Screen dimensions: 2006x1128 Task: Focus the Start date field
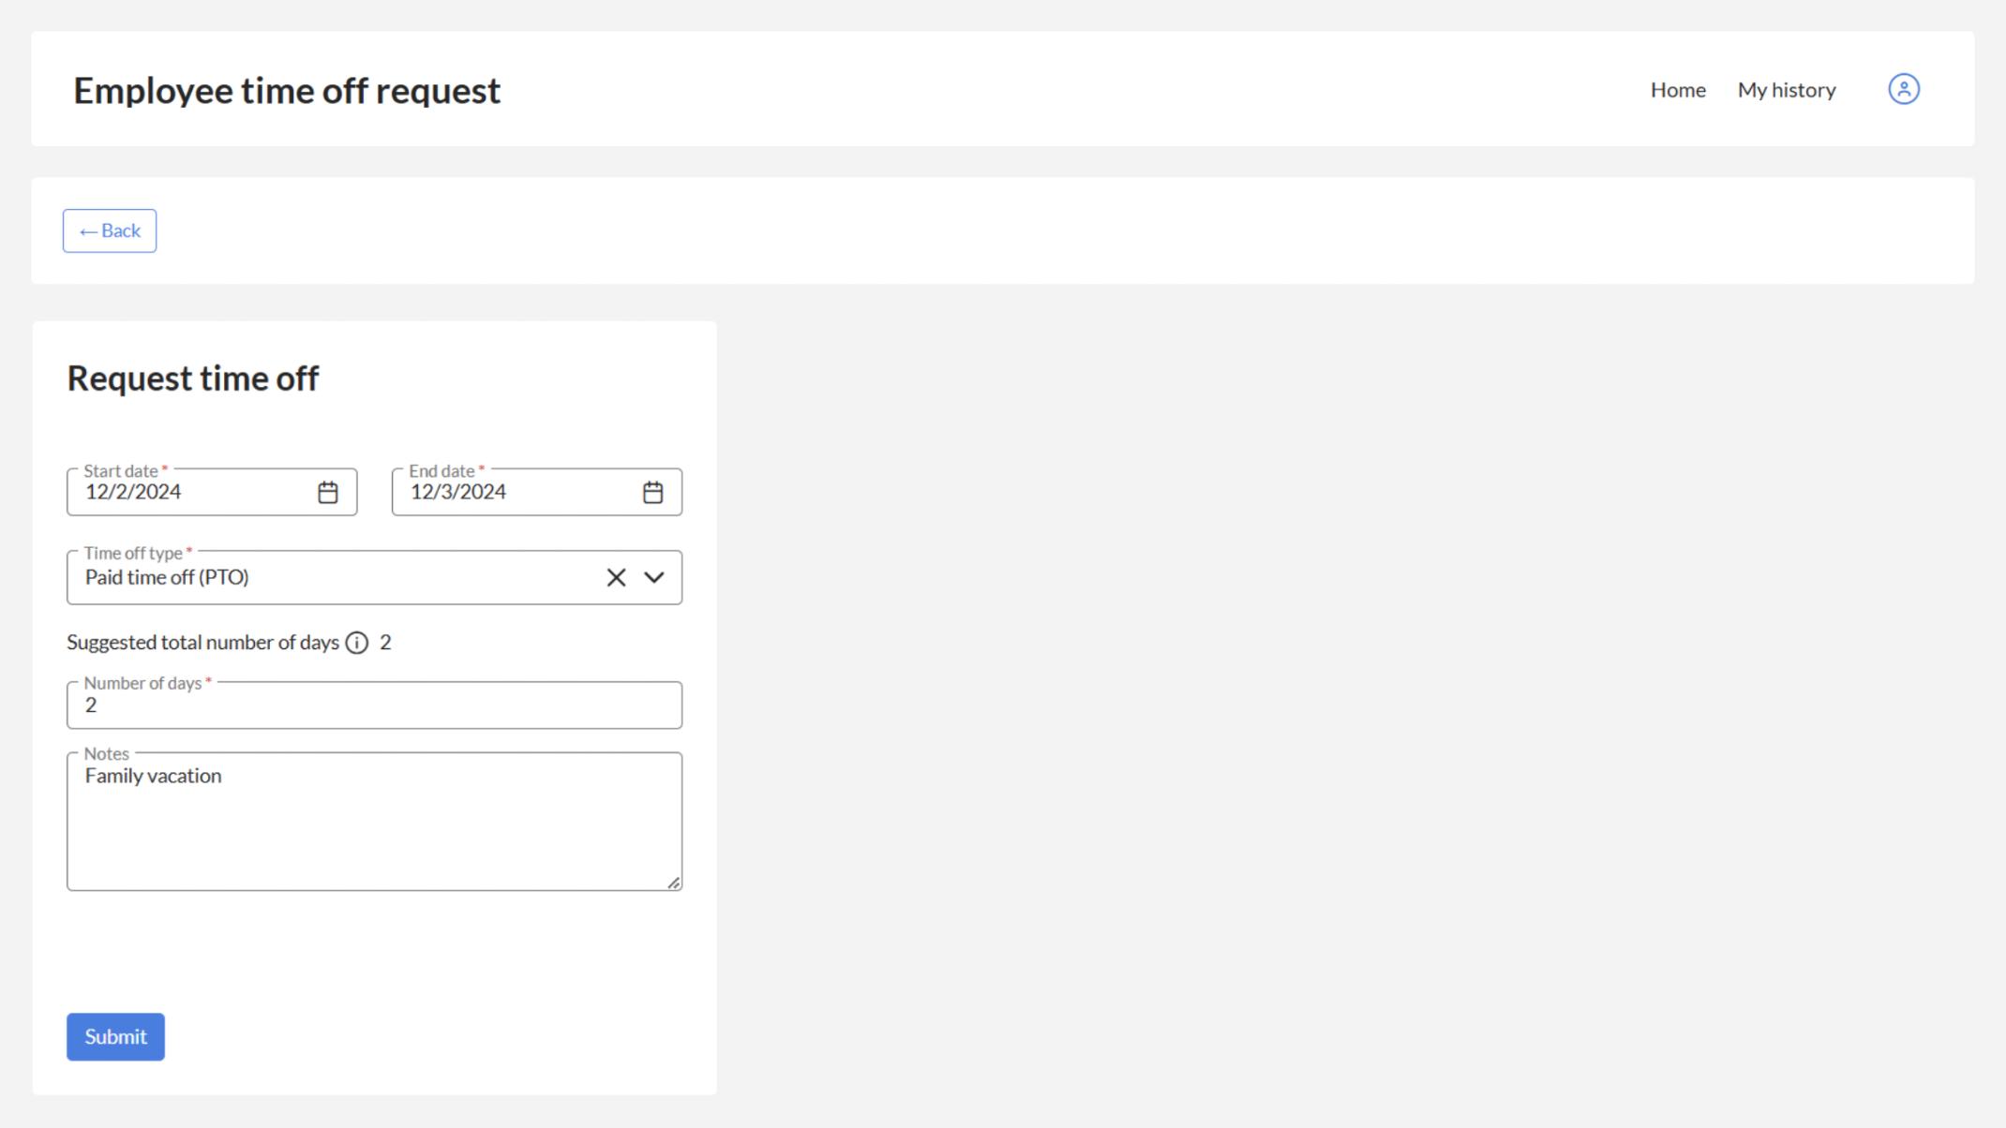[x=212, y=492]
